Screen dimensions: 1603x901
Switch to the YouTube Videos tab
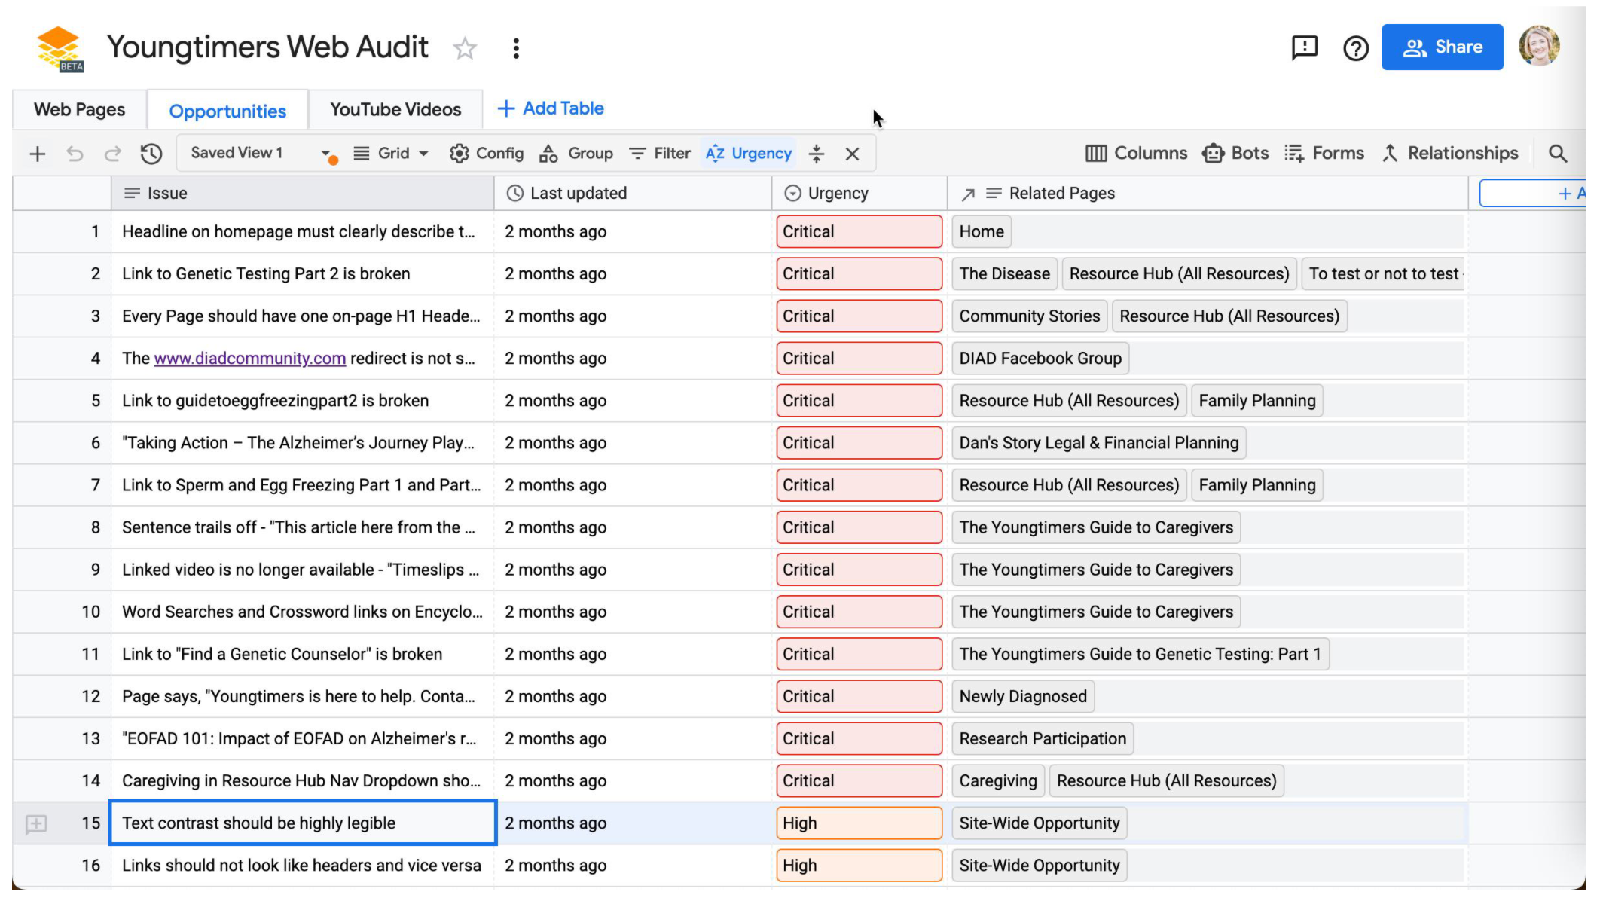[395, 110]
